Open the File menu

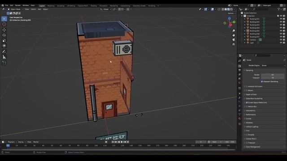(x=7, y=5)
